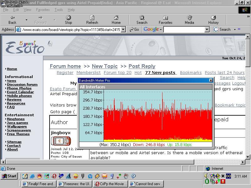Stop the page from loading
Viewport: 251px width, 188px height.
click(x=68, y=20)
